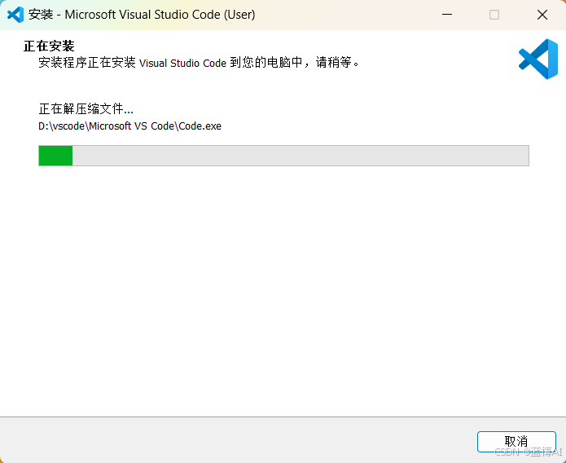Click the title text 安装 - Microsoft Visual Studio Code (User)
Screen dimensions: 566x463
click(142, 15)
